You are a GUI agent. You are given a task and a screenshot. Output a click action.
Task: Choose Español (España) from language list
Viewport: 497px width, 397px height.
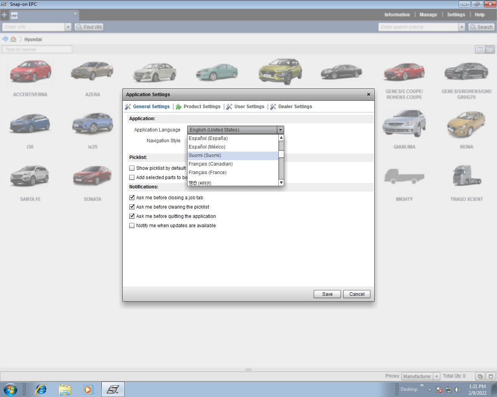(233, 138)
